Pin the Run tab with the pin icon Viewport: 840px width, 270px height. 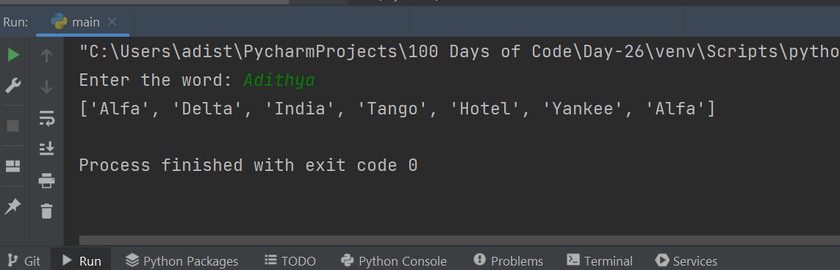12,206
